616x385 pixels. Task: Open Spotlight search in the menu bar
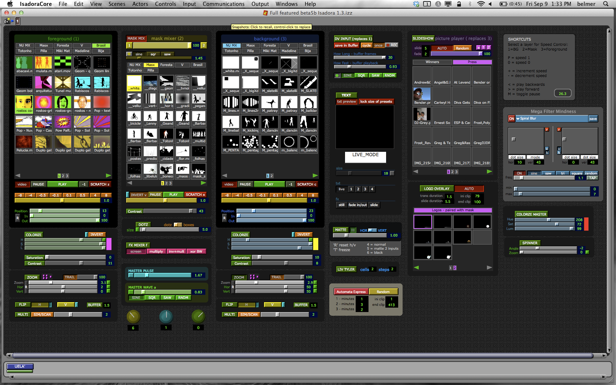pos(605,4)
